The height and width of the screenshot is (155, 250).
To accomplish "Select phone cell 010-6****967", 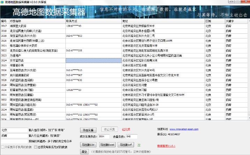I will [x=94, y=75].
